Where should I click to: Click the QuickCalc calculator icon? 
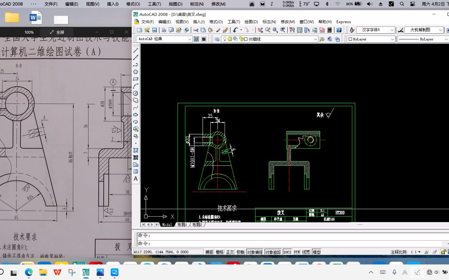click(329, 30)
